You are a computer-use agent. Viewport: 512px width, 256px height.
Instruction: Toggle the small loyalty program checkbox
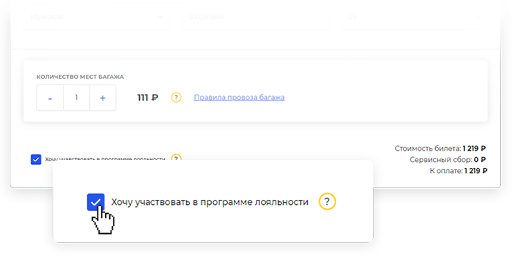(x=36, y=159)
